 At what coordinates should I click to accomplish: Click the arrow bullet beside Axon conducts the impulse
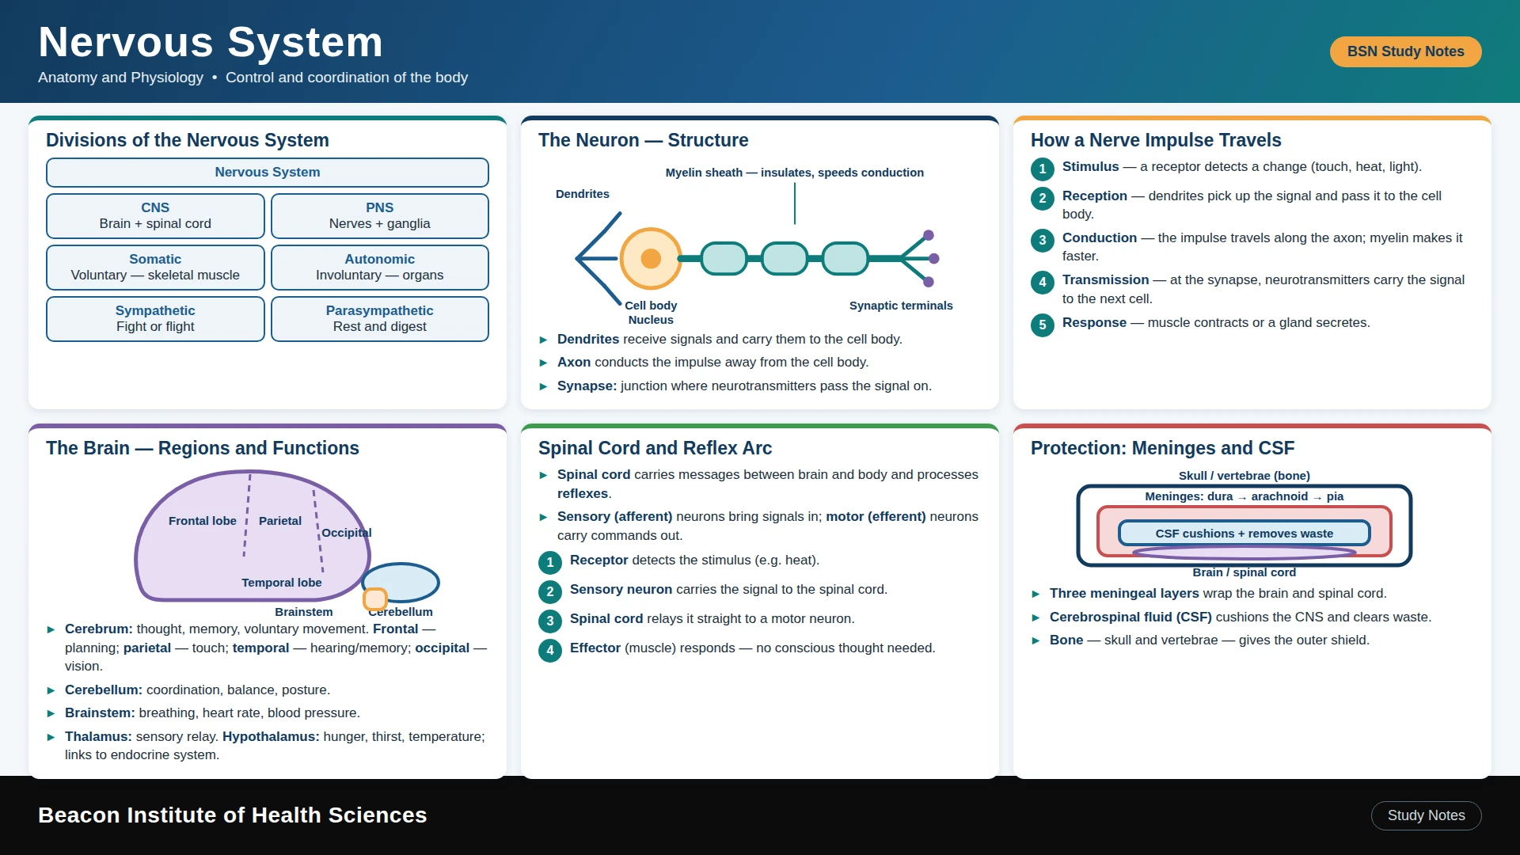[544, 363]
